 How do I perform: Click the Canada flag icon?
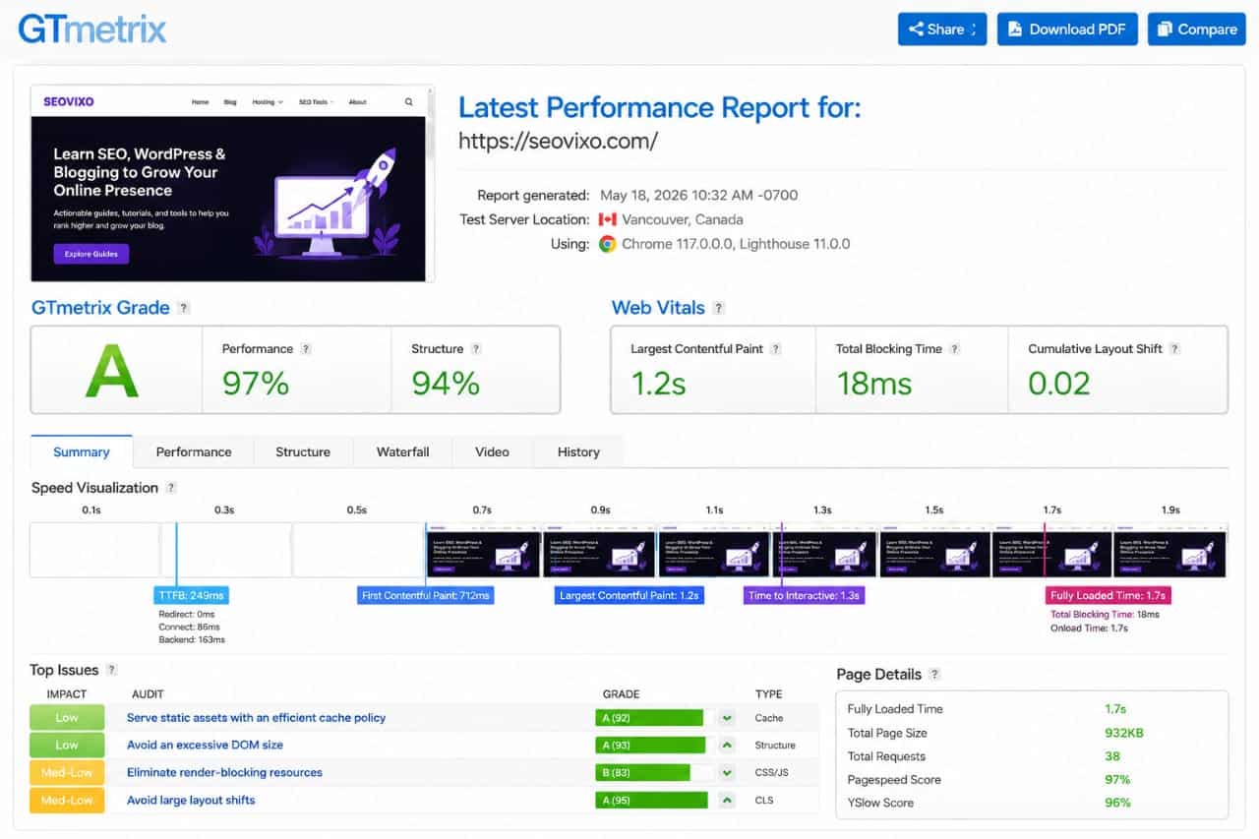607,219
